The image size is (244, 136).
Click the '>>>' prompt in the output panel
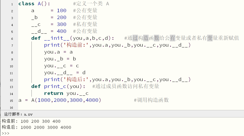pyautogui.click(x=6, y=133)
